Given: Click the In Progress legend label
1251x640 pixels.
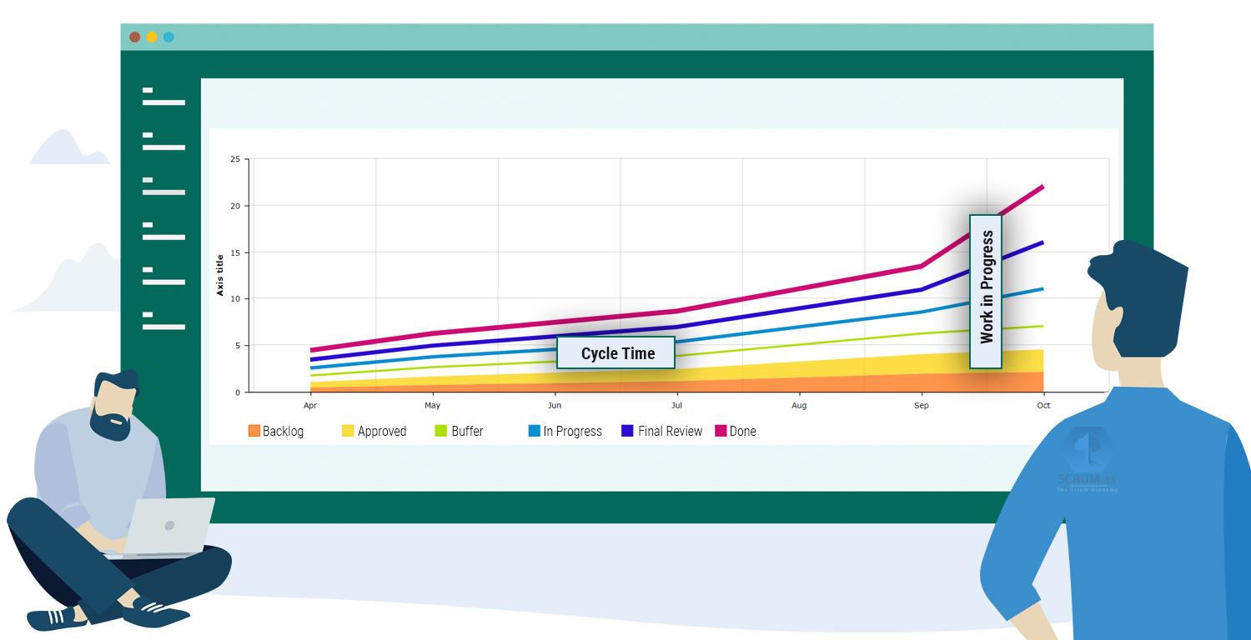Looking at the screenshot, I should click(572, 432).
